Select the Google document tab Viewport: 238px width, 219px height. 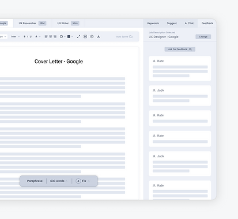(6, 23)
